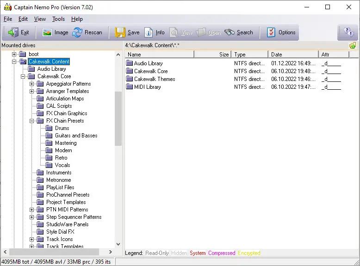Viewport: 360px width, 266px height.
Task: Open the Image toolbar tool
Action: pyautogui.click(x=55, y=32)
